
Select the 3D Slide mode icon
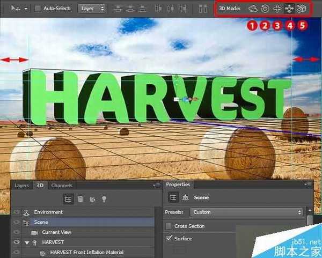point(290,9)
